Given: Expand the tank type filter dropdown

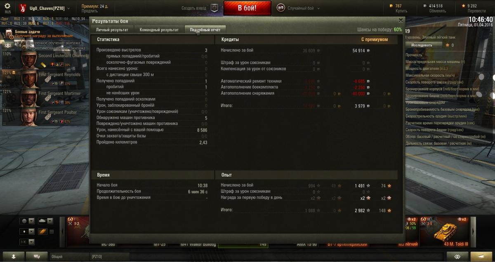Looking at the screenshot, I should click(x=45, y=221).
